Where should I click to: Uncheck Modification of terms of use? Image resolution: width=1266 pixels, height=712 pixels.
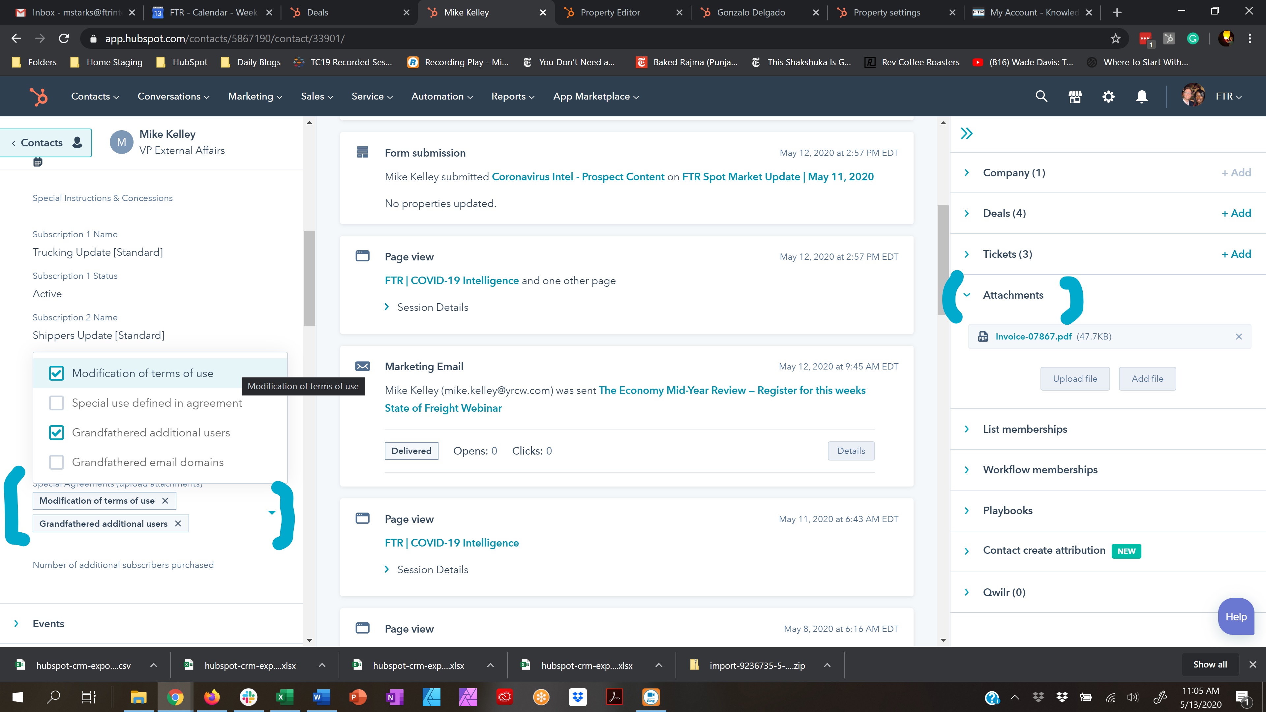coord(56,373)
